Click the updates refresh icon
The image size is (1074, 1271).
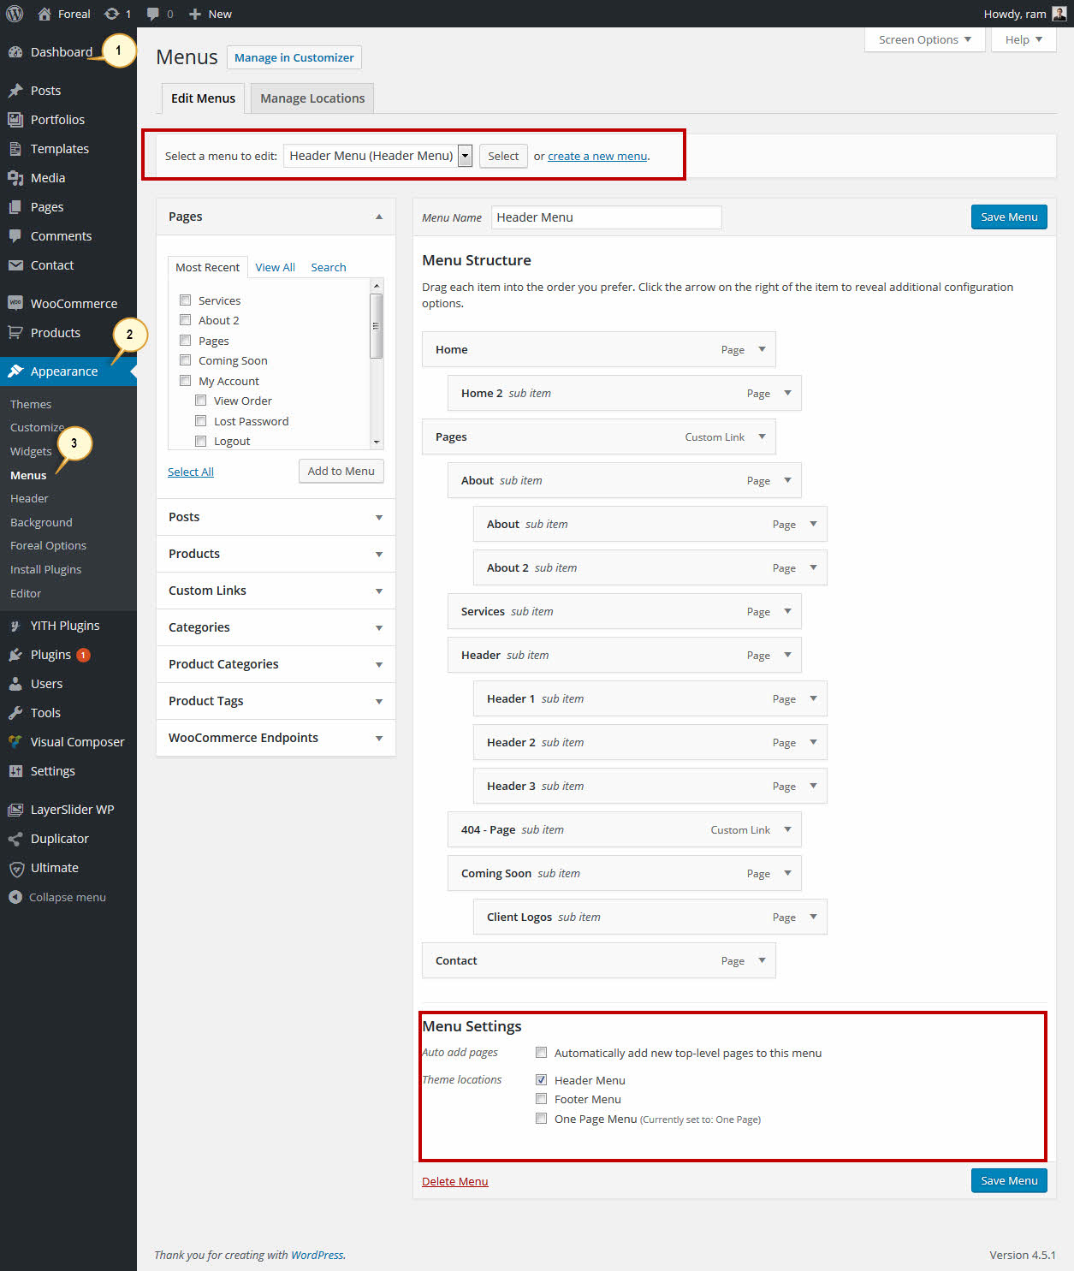111,14
